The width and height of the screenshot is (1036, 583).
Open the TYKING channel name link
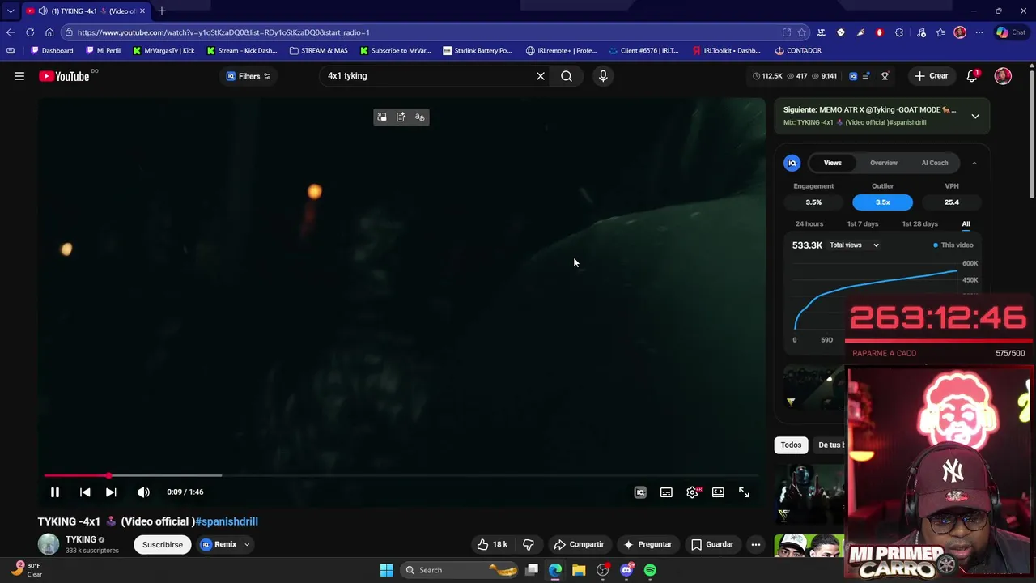coord(81,539)
